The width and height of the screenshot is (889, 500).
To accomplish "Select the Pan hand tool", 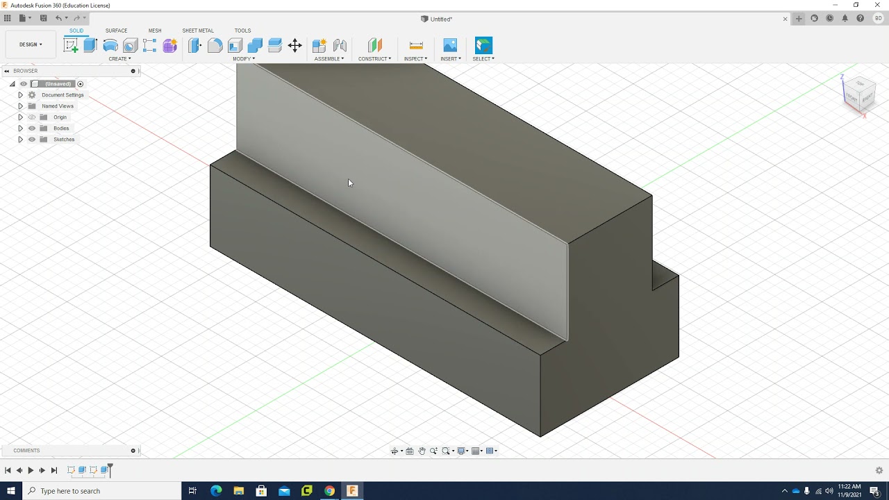I will (x=422, y=451).
